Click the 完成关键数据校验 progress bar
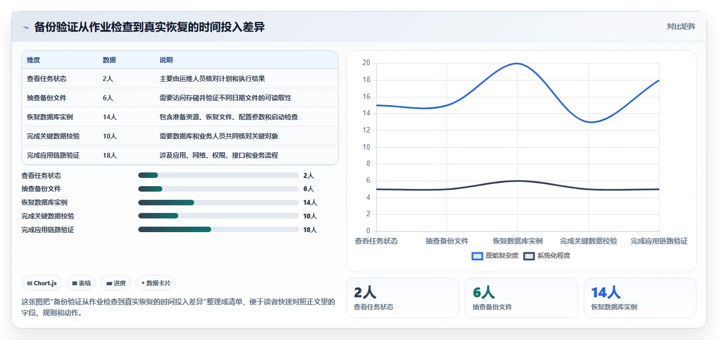Screen dimensions: 718x340 pyautogui.click(x=218, y=216)
